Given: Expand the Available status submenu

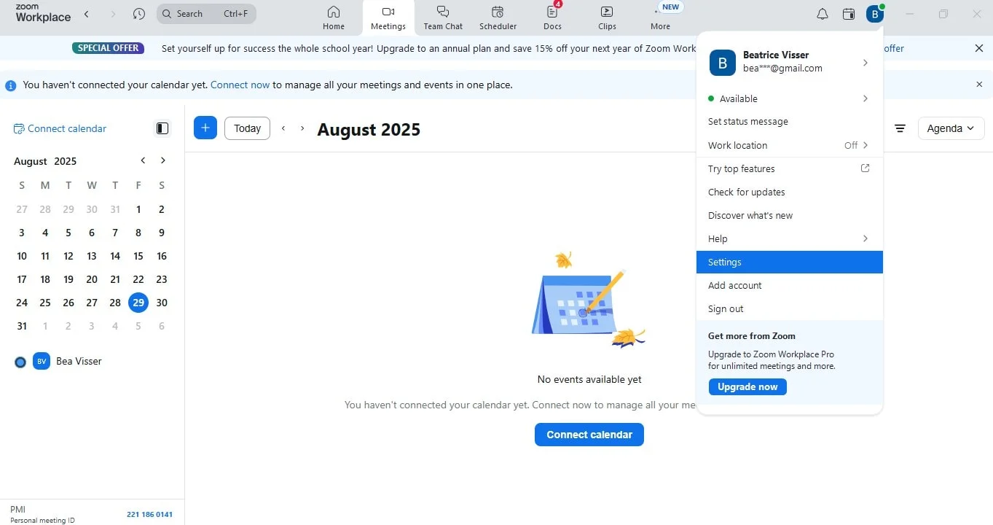Looking at the screenshot, I should coord(790,98).
